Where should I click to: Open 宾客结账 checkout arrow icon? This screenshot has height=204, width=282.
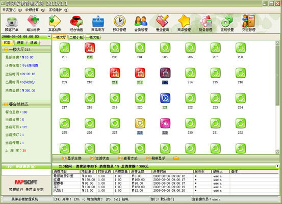(55, 21)
